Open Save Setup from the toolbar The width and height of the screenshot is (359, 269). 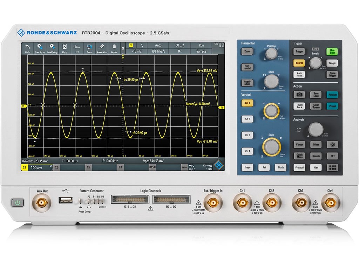pos(40,48)
